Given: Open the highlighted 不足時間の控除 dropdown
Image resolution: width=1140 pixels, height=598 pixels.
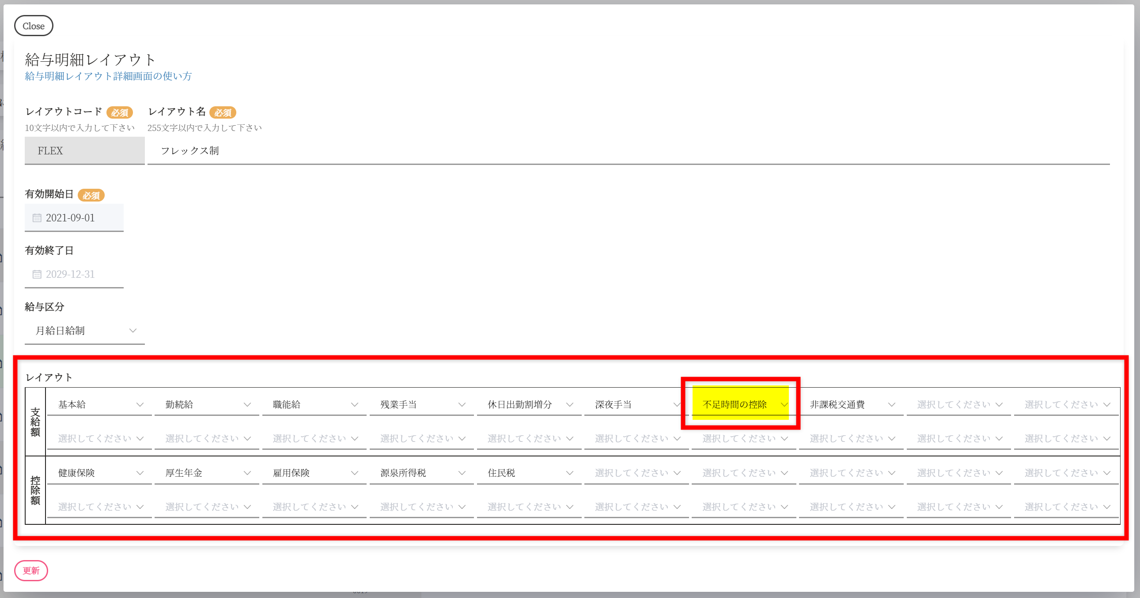Looking at the screenshot, I should click(740, 404).
